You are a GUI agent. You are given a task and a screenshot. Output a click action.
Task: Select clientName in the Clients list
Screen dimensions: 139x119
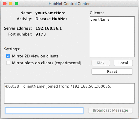point(100,20)
